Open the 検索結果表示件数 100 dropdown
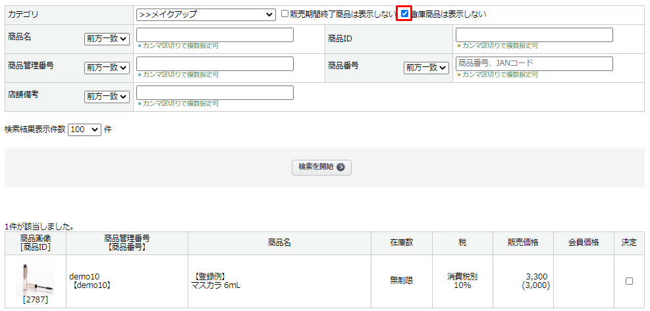Viewport: 650px width, 311px height. tap(84, 130)
